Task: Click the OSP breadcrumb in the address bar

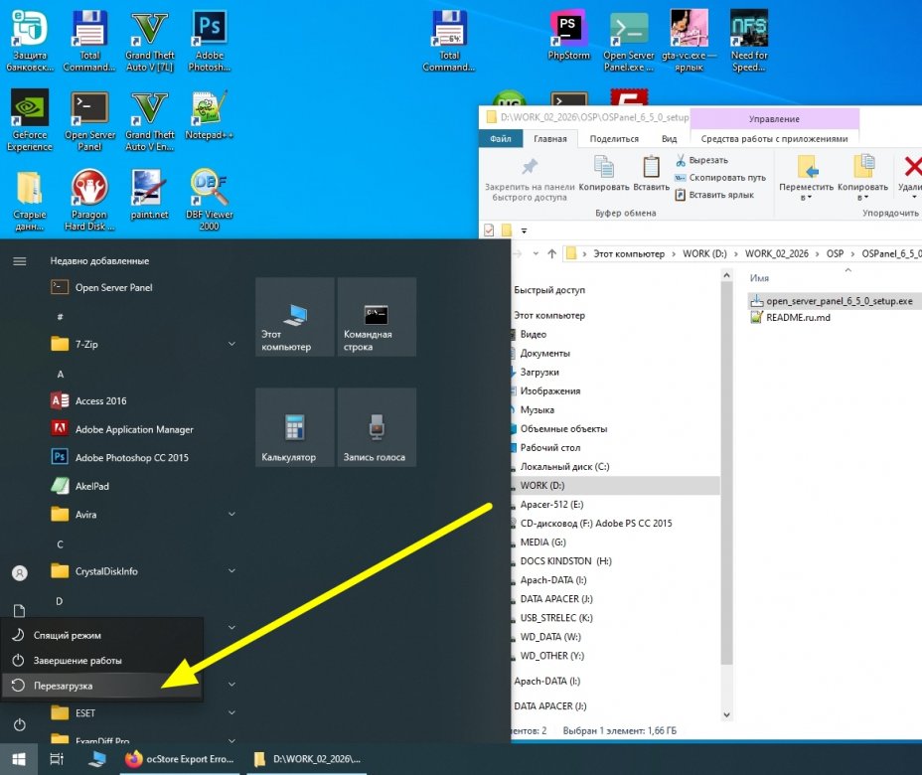Action: pyautogui.click(x=835, y=253)
